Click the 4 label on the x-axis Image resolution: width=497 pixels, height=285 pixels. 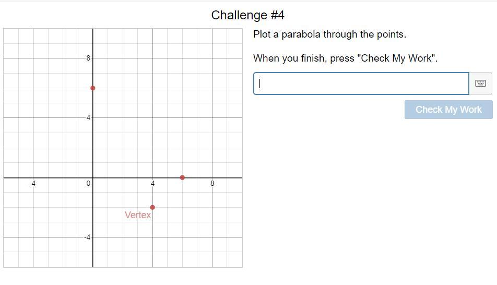(153, 183)
